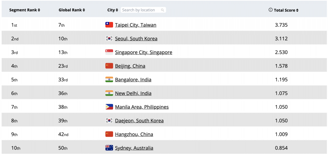Image resolution: width=328 pixels, height=155 pixels.
Task: Click the South Korea flag beside Seoul
Action: [109, 39]
